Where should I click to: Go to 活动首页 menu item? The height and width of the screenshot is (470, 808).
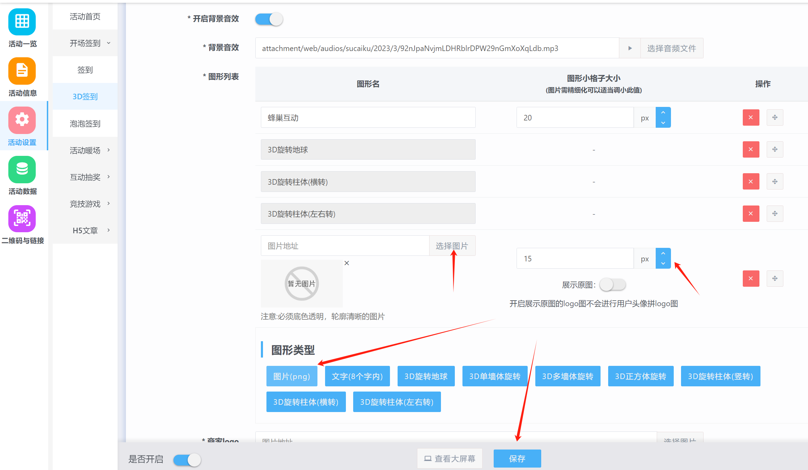click(x=85, y=16)
